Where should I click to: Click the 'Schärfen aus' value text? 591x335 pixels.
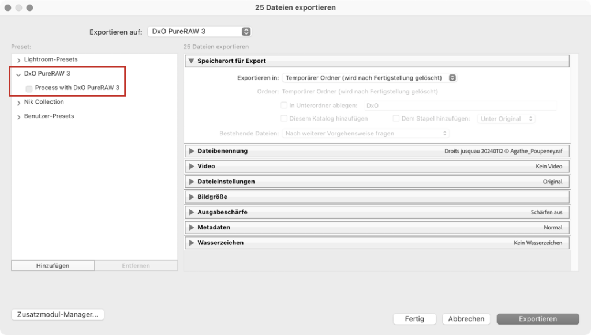547,212
